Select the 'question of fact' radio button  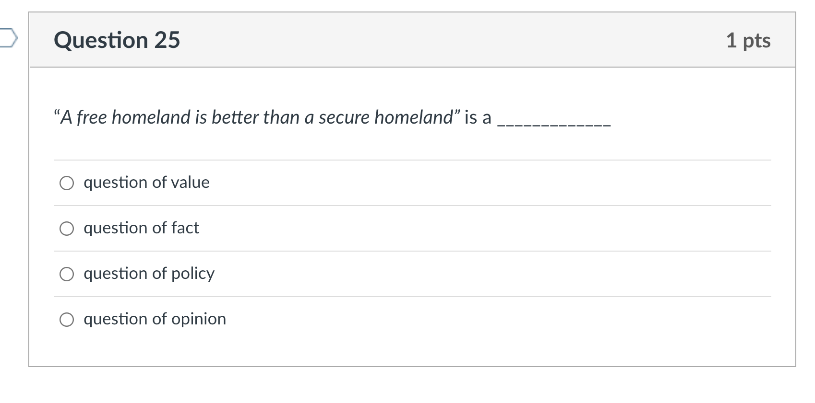(67, 229)
